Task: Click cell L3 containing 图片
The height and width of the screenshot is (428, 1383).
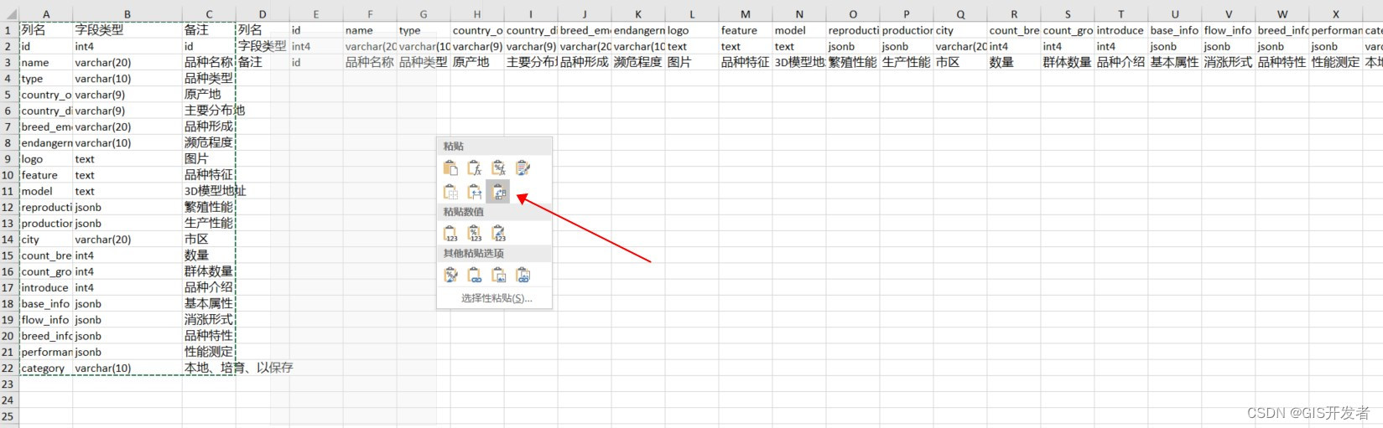Action: pos(692,62)
